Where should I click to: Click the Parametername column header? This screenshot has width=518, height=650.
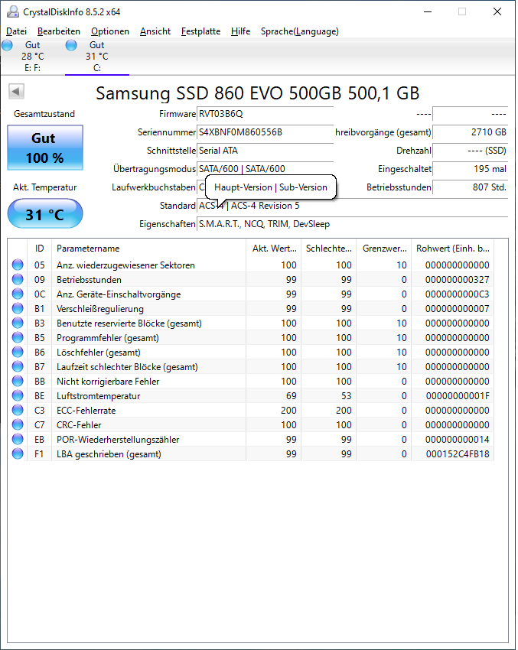(149, 248)
